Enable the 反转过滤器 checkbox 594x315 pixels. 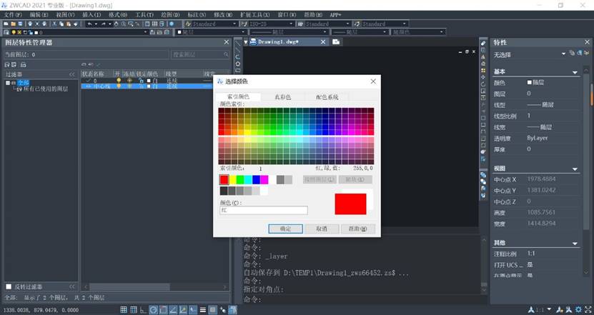tap(9, 287)
